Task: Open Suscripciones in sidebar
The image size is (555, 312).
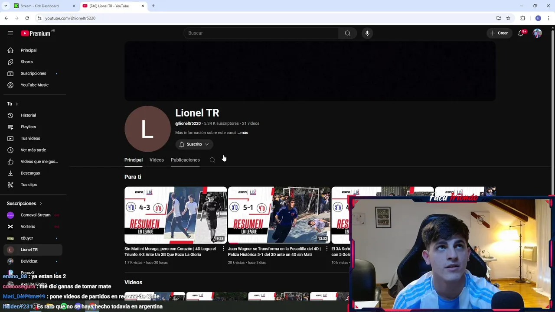Action: tap(33, 74)
